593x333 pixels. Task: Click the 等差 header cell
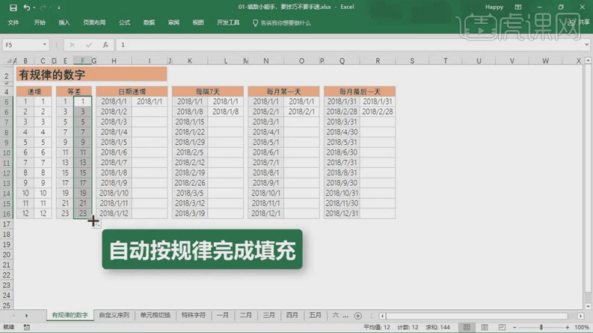click(x=74, y=91)
